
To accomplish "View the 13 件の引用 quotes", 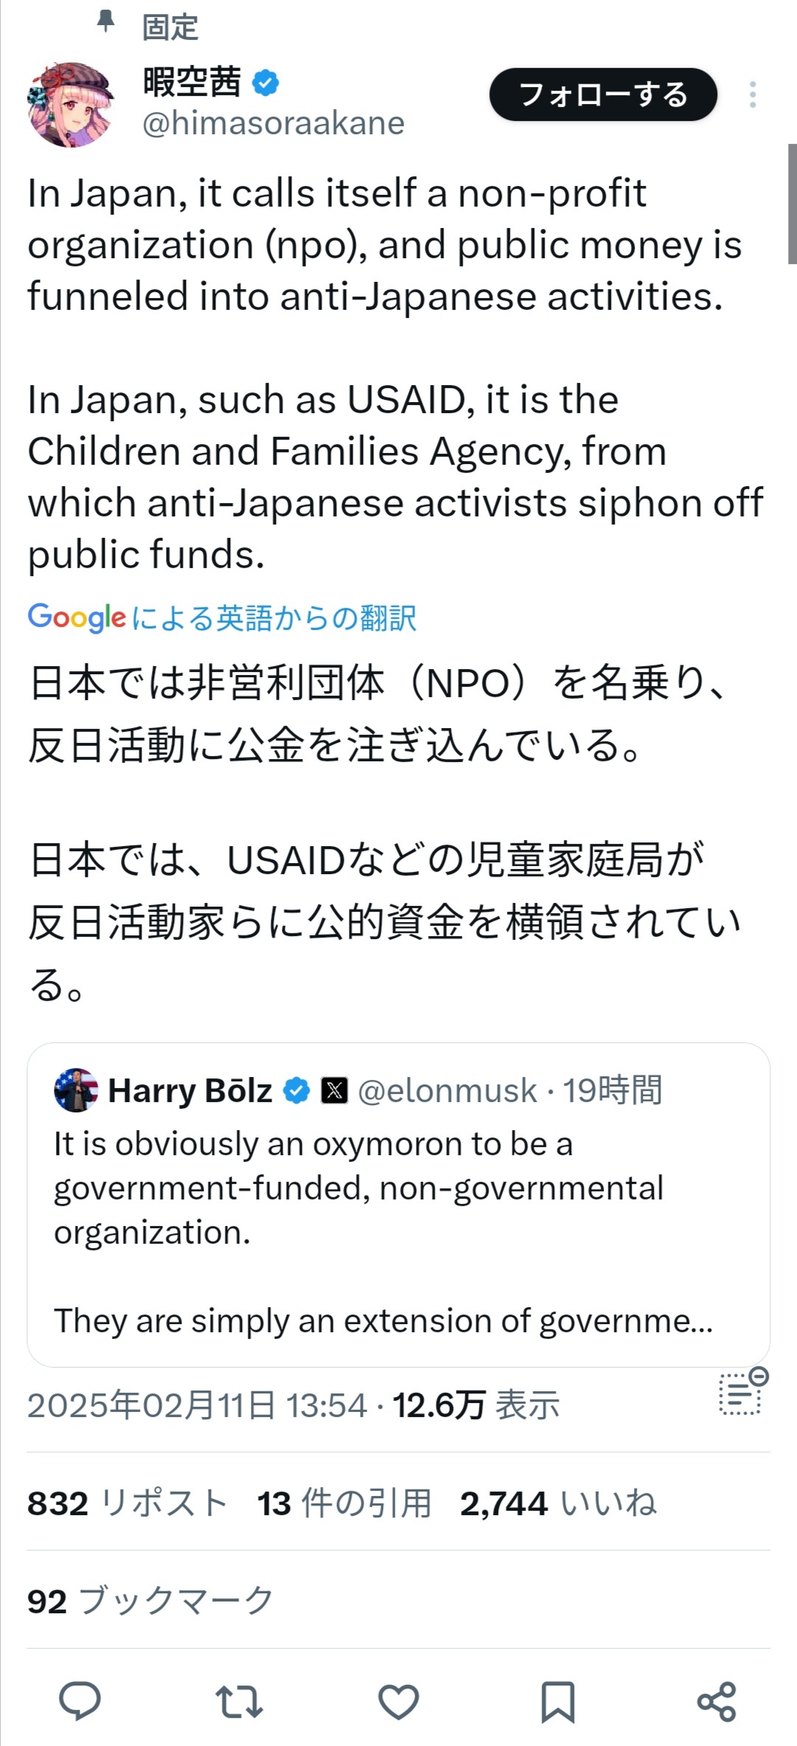I will [x=344, y=1503].
